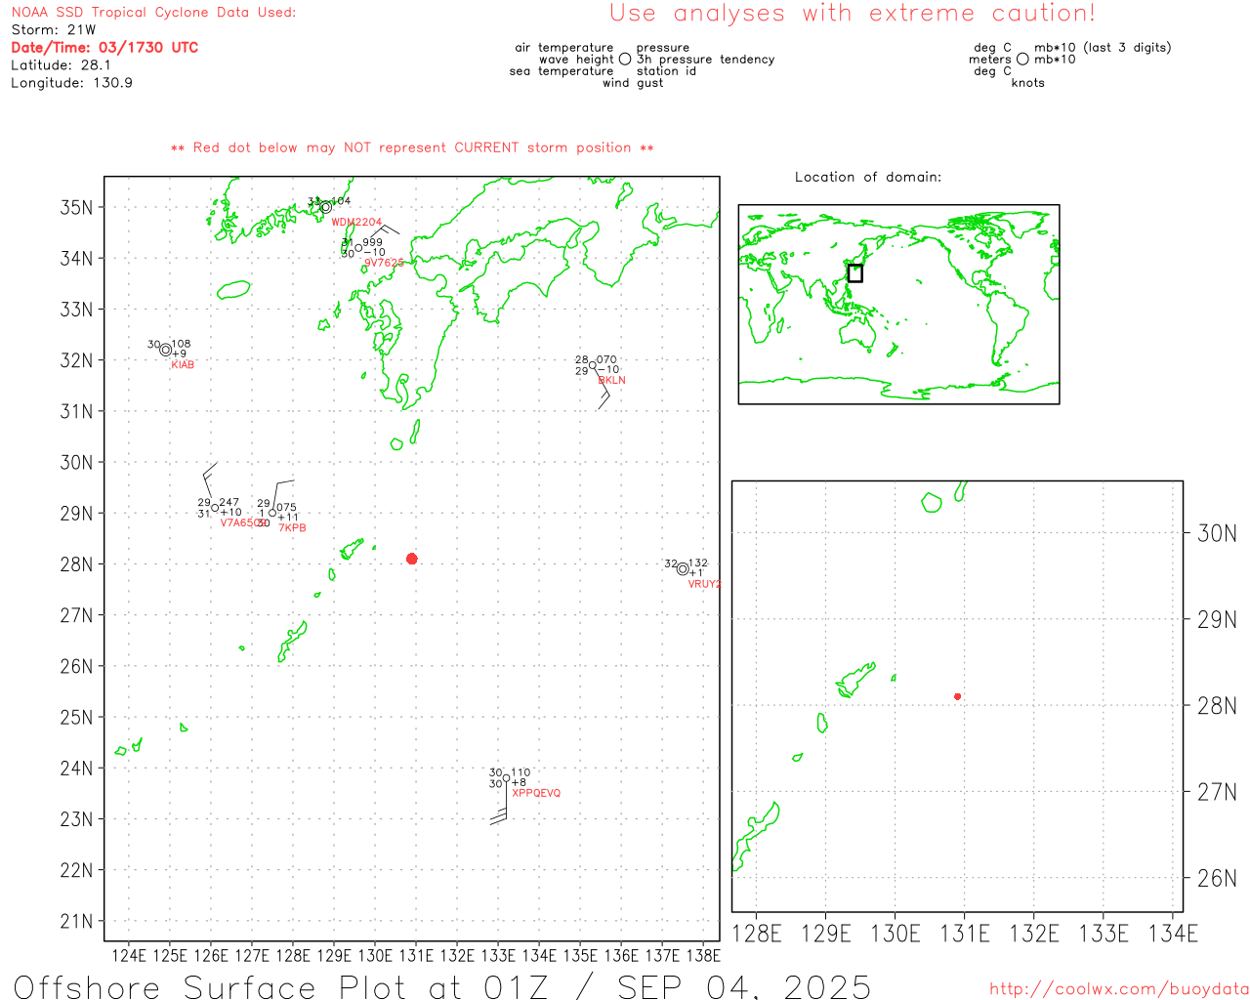Click 'Use analyses with extreme caution!' warning
Image resolution: width=1250 pixels, height=1000 pixels.
click(x=853, y=14)
